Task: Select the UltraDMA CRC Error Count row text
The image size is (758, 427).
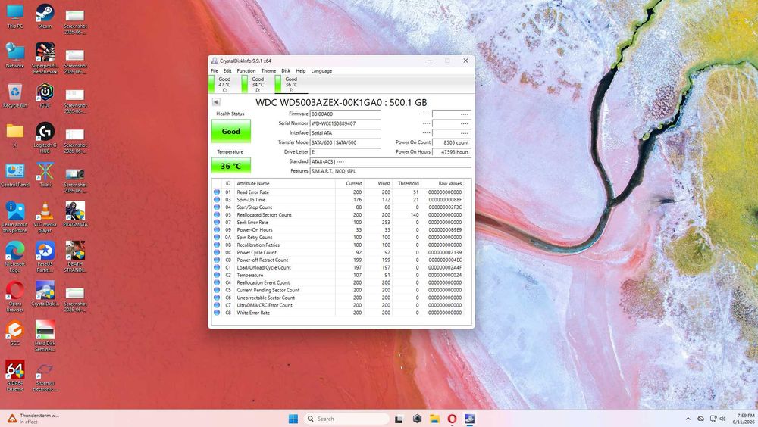Action: click(x=265, y=305)
